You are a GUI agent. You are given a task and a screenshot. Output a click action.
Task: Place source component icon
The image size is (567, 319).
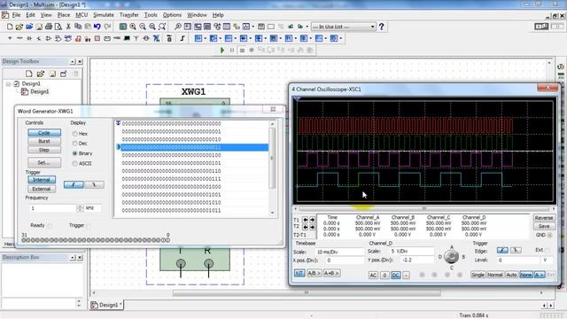click(x=10, y=38)
